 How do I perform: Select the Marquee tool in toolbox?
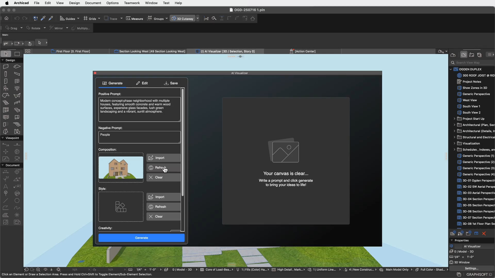[17, 54]
